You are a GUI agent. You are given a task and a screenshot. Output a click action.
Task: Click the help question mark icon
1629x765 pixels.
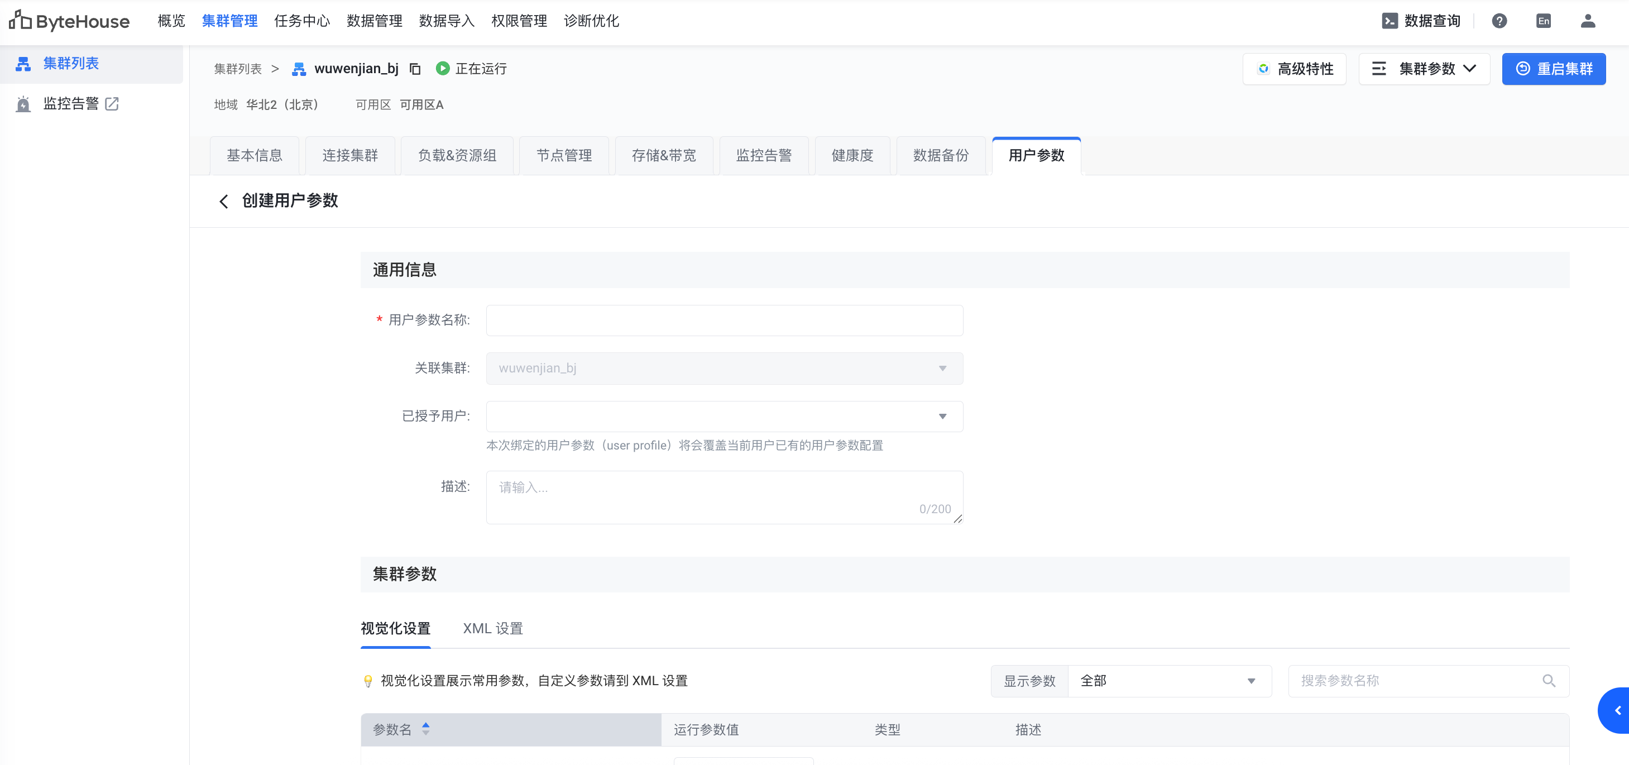(1499, 21)
